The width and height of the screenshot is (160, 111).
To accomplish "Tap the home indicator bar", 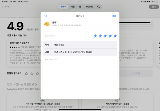I will tap(80, 110).
